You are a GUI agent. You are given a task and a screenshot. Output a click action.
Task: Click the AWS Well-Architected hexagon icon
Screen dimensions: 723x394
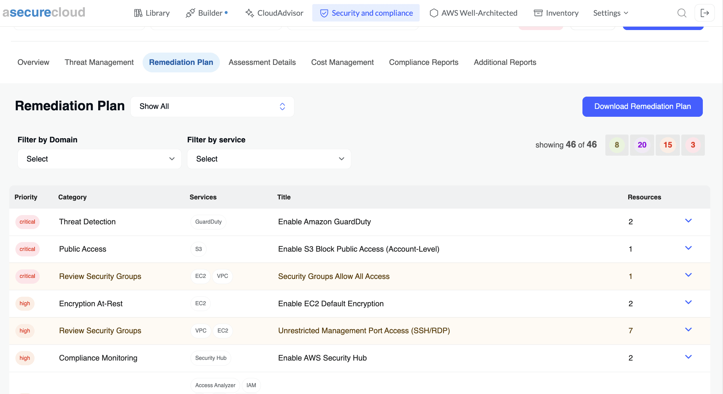tap(434, 13)
